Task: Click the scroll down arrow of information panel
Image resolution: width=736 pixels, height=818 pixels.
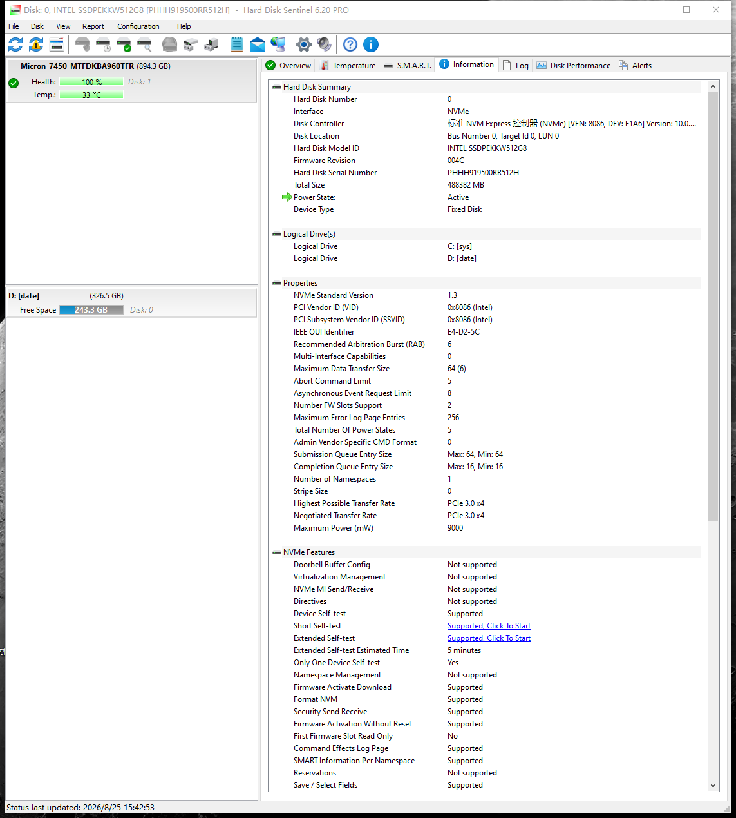Action: 713,786
